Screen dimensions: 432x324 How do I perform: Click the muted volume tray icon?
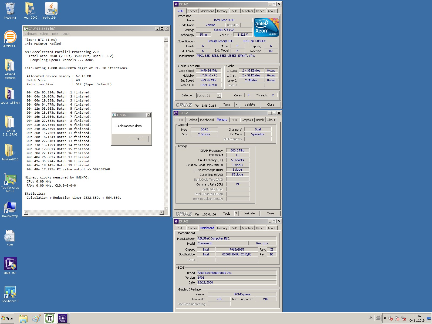390,319
